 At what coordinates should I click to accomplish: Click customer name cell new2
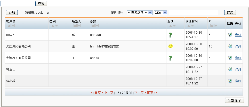pos(10,35)
